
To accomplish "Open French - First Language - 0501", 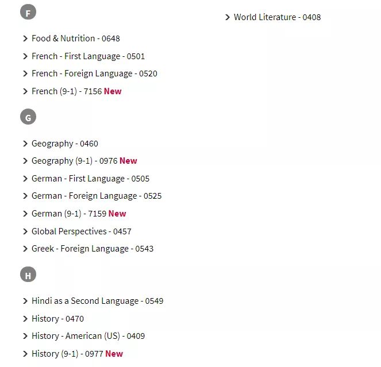I will [88, 56].
